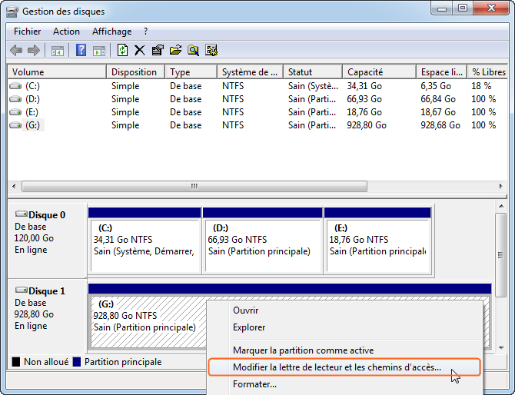Click the drive icon beside (D:) row
This screenshot has width=515, height=395.
point(15,99)
